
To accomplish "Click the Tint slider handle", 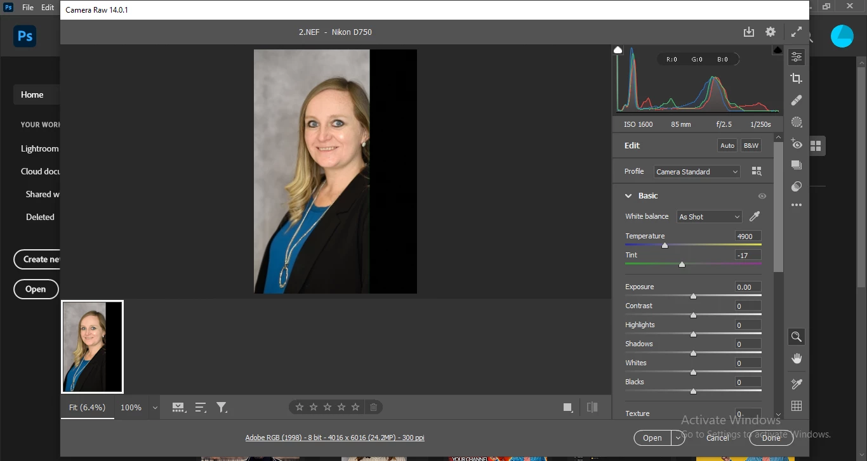I will (x=682, y=264).
